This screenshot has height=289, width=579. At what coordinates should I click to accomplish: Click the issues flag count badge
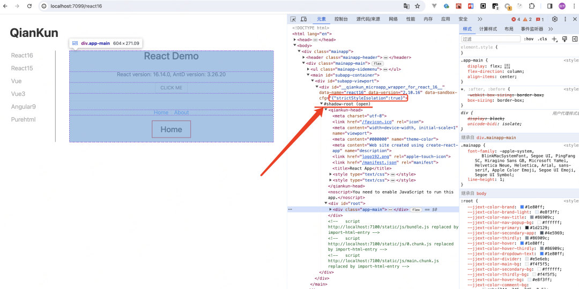[x=539, y=19]
